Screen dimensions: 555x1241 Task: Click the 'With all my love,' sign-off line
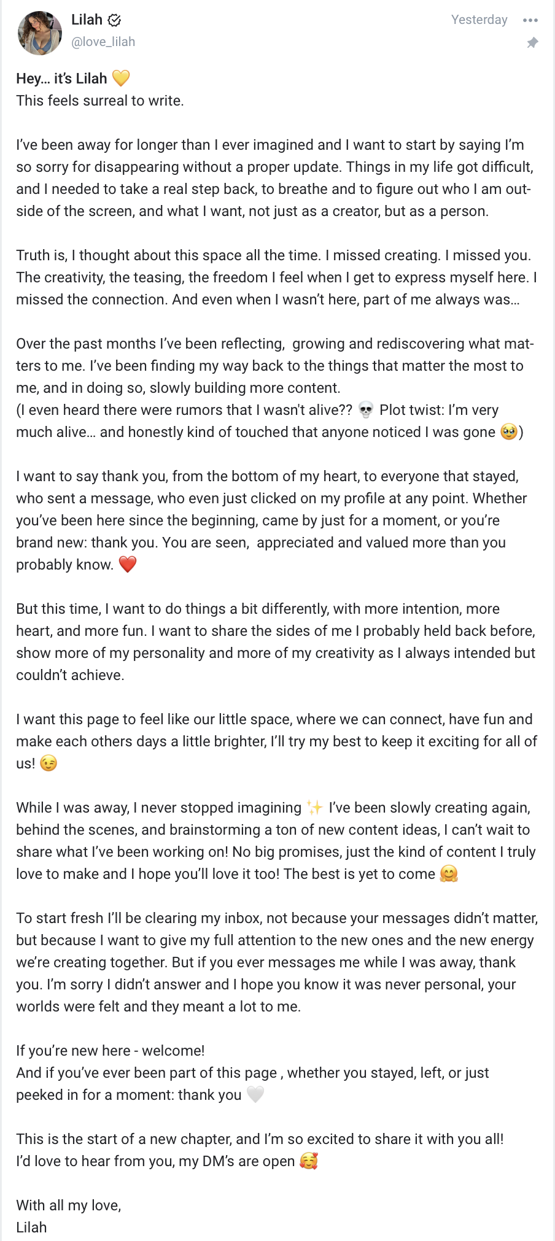point(69,1205)
